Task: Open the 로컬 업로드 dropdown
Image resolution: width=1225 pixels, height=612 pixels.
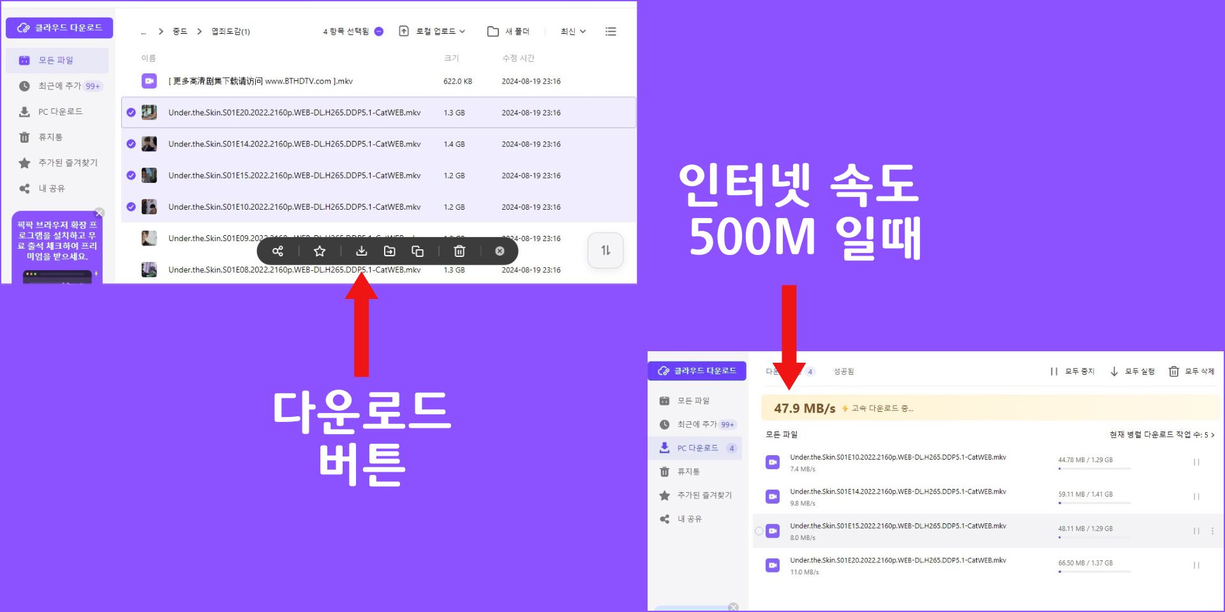Action: click(433, 31)
